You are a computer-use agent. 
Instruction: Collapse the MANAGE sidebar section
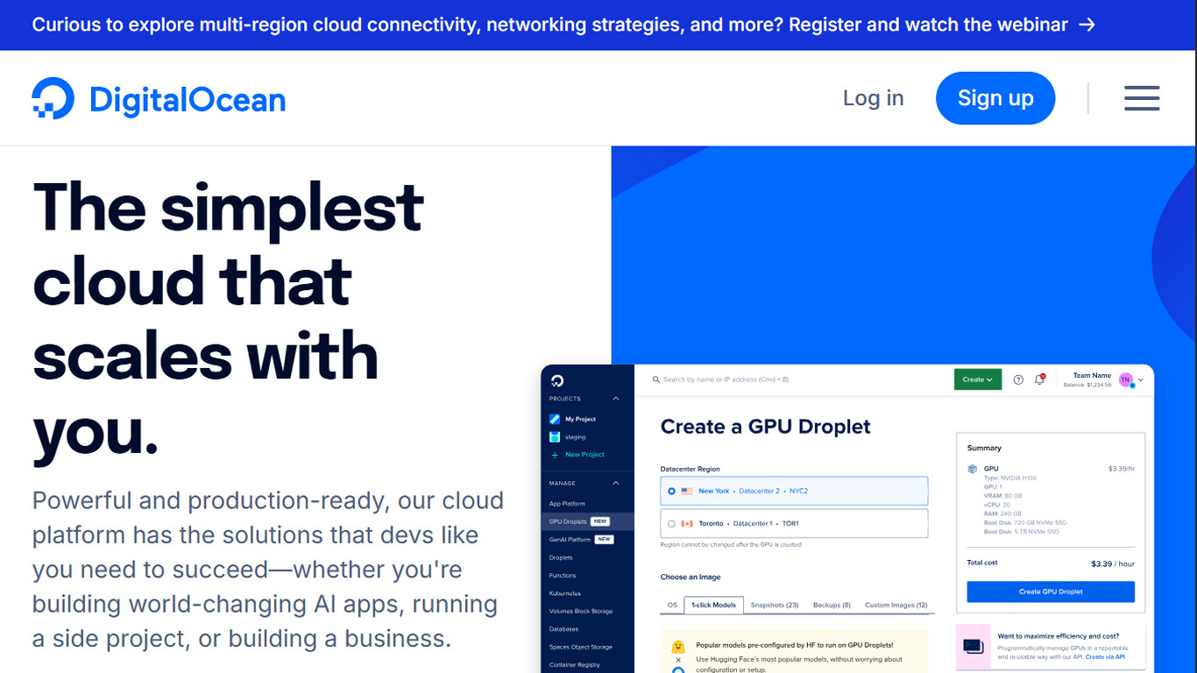(616, 483)
